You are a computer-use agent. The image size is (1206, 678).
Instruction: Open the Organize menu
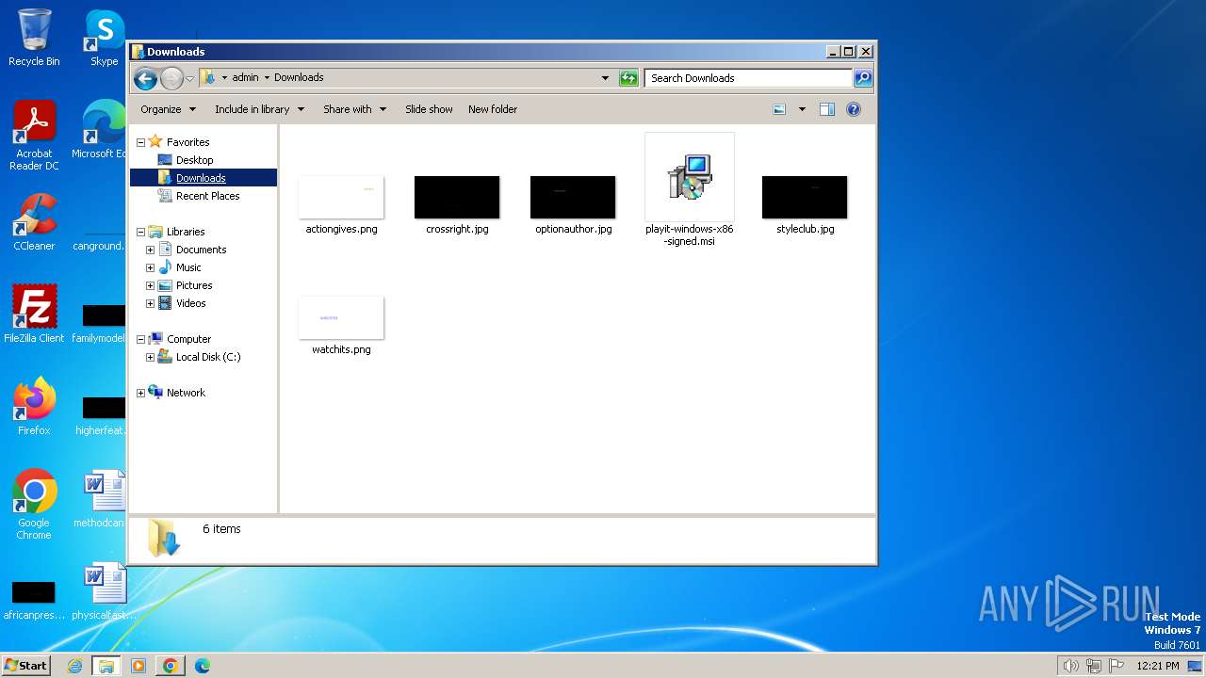168,109
